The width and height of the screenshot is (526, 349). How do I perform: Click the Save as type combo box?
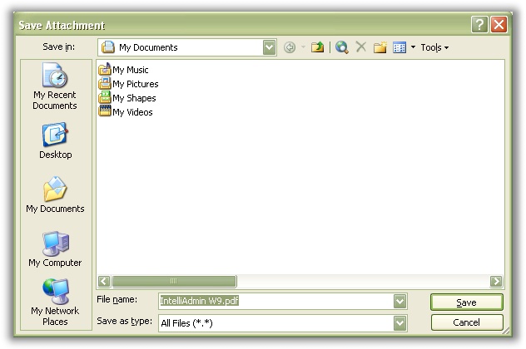click(283, 323)
